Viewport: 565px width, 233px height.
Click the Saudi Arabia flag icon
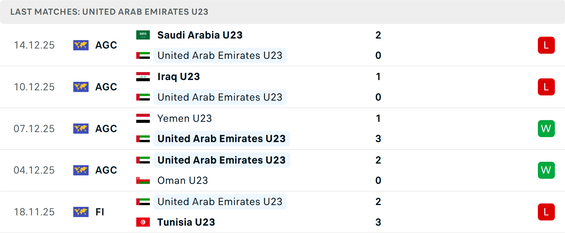(x=143, y=35)
